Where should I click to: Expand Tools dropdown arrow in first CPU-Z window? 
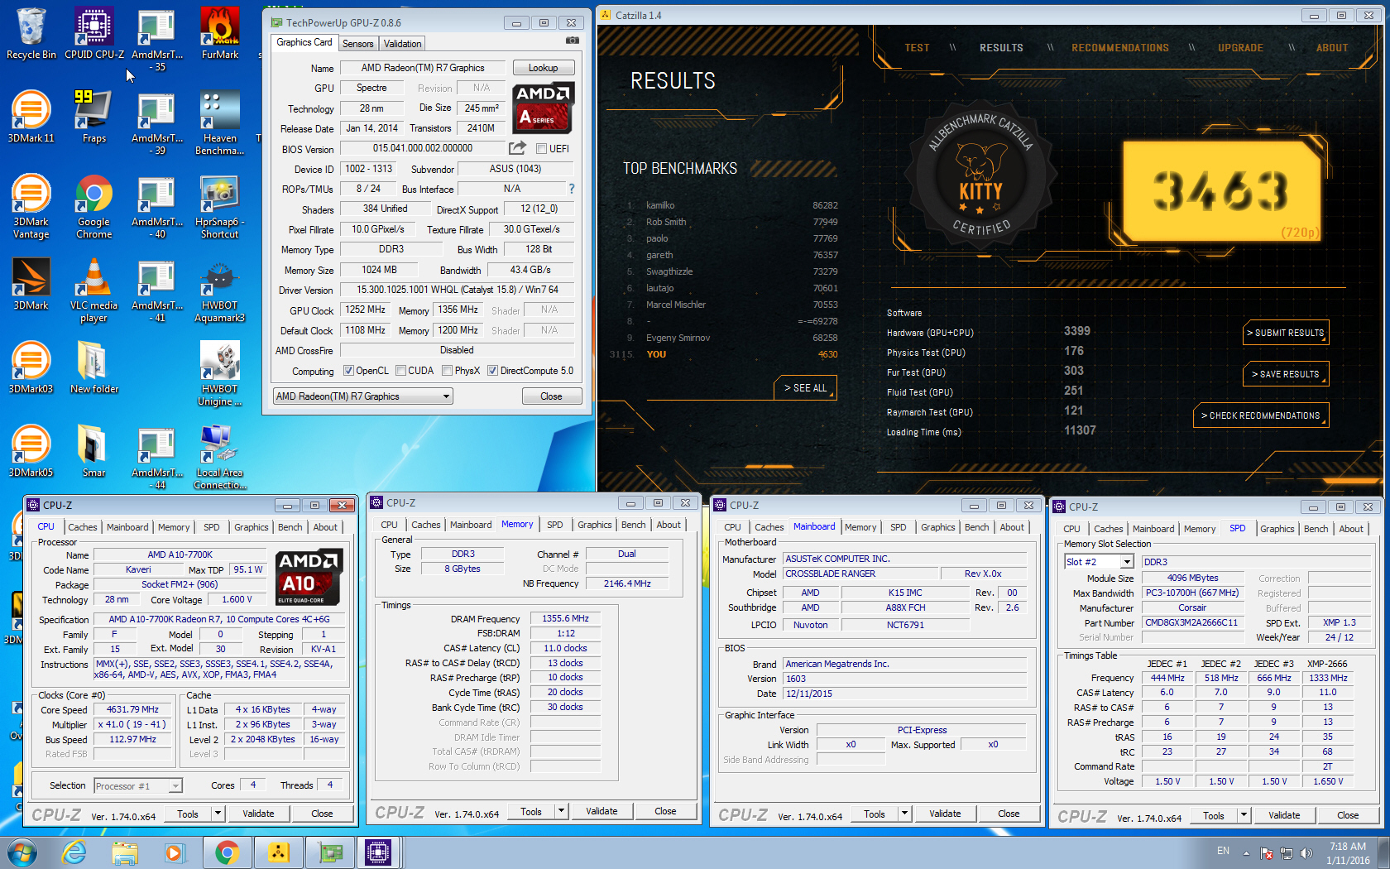[218, 814]
